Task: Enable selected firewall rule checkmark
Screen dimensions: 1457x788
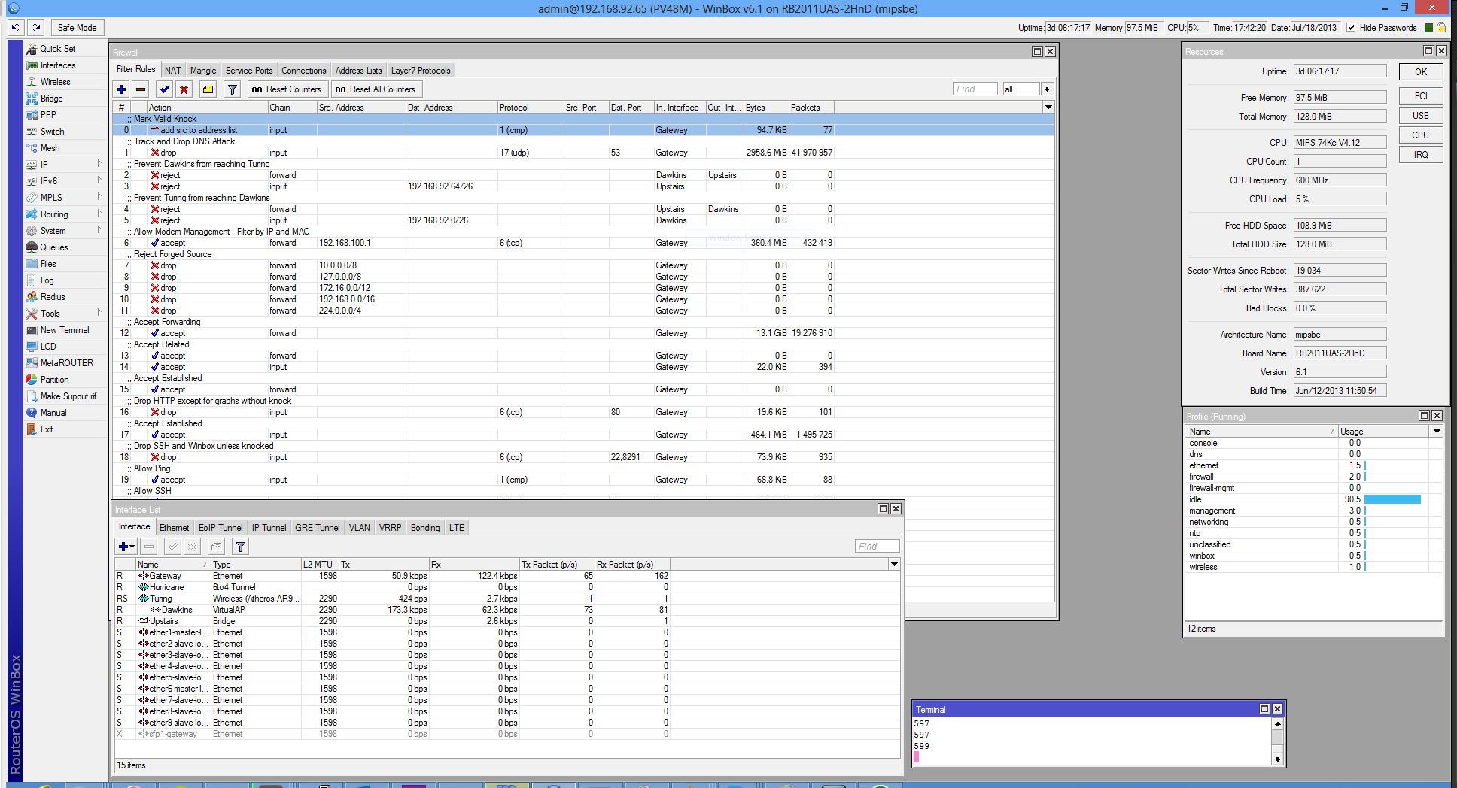Action: (164, 89)
